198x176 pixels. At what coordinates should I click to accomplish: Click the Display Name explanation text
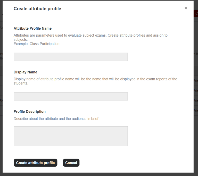click(95, 79)
